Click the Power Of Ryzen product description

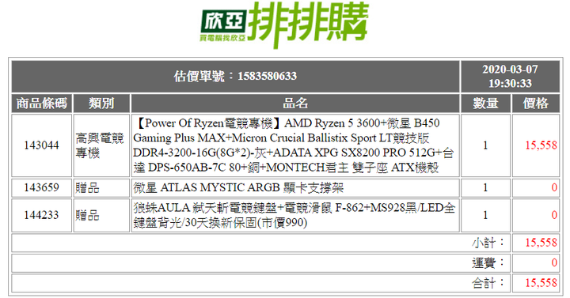[x=295, y=145]
